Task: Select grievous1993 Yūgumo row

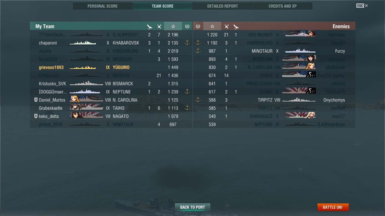Action: pyautogui.click(x=111, y=67)
